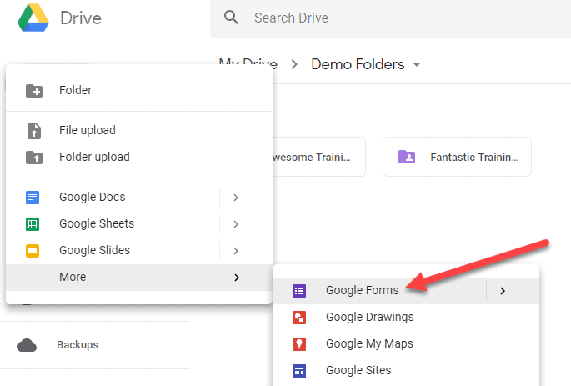Viewport: 571px width, 386px height.
Task: Click the Google Drive logo
Action: coord(33,18)
